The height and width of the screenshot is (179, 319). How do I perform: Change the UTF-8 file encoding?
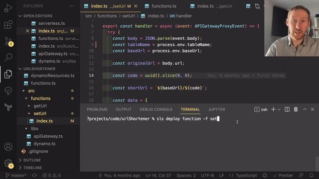(207, 176)
